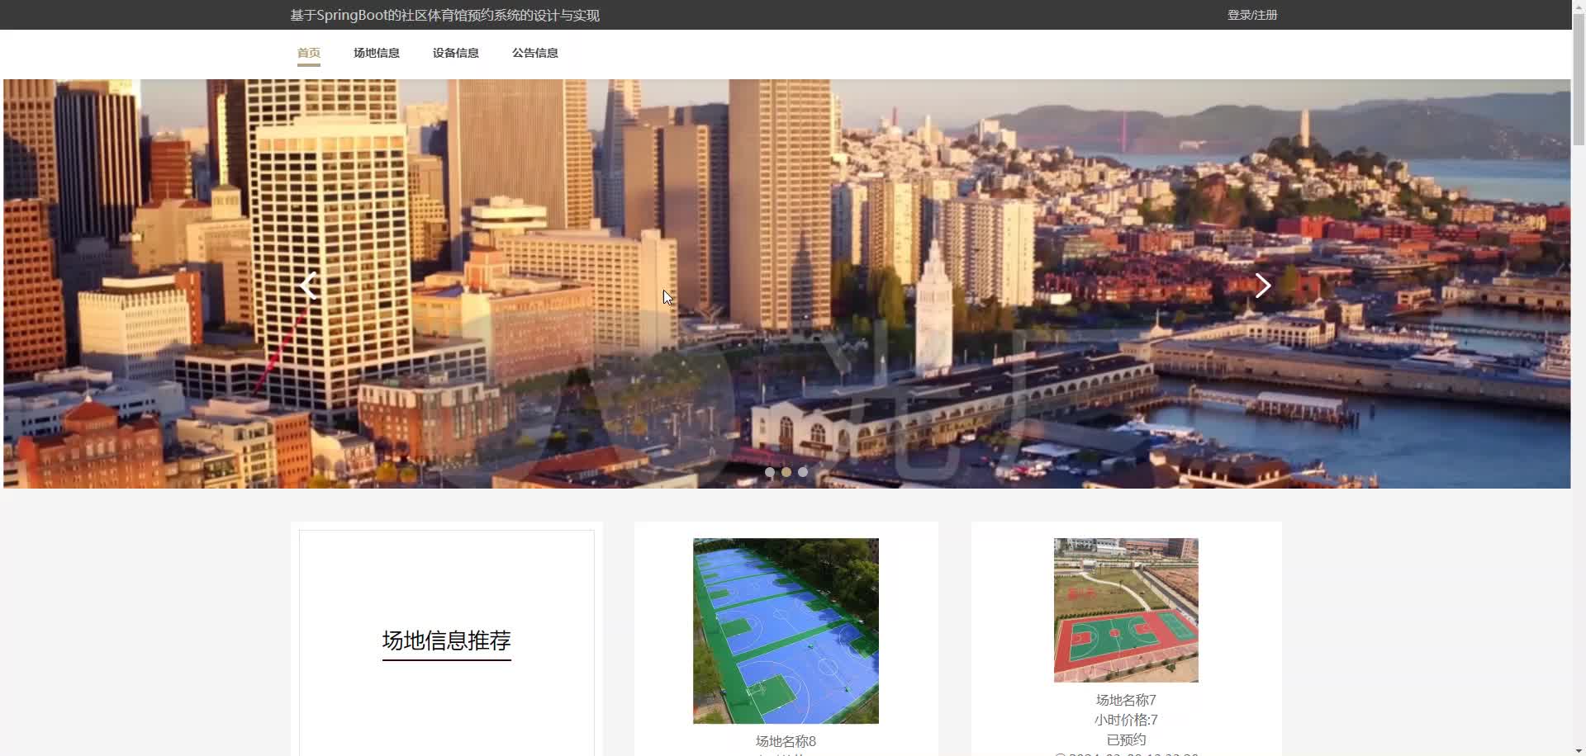Select the 场地信息推荐 section heading

coord(447,640)
